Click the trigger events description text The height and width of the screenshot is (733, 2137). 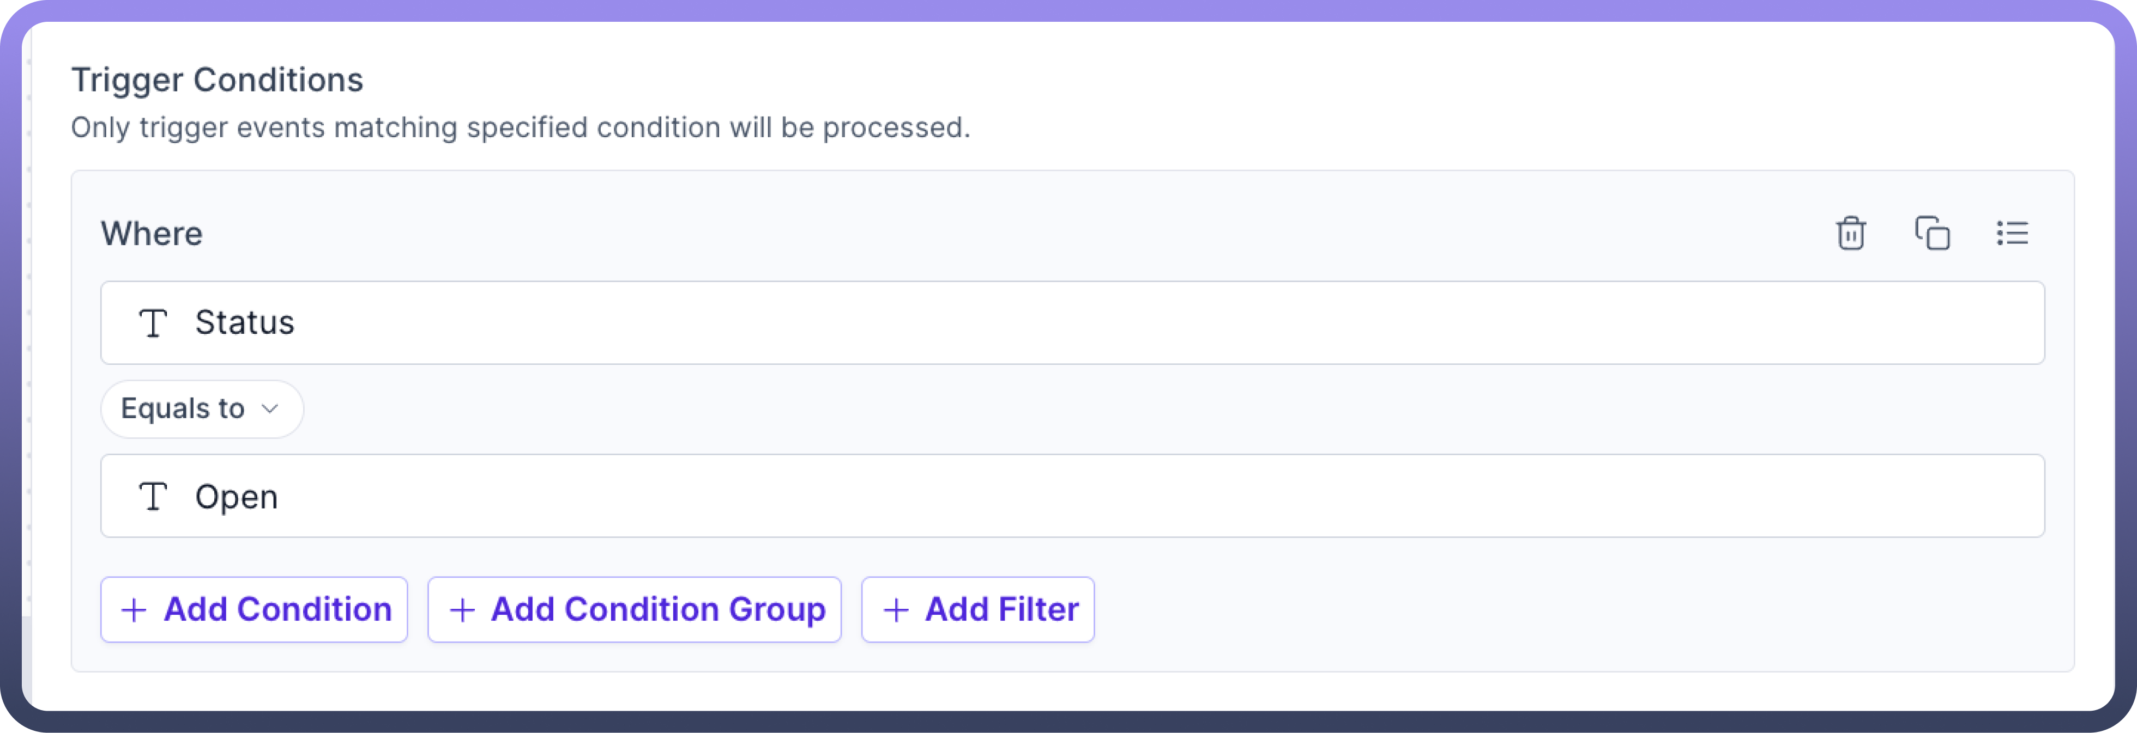(x=520, y=127)
